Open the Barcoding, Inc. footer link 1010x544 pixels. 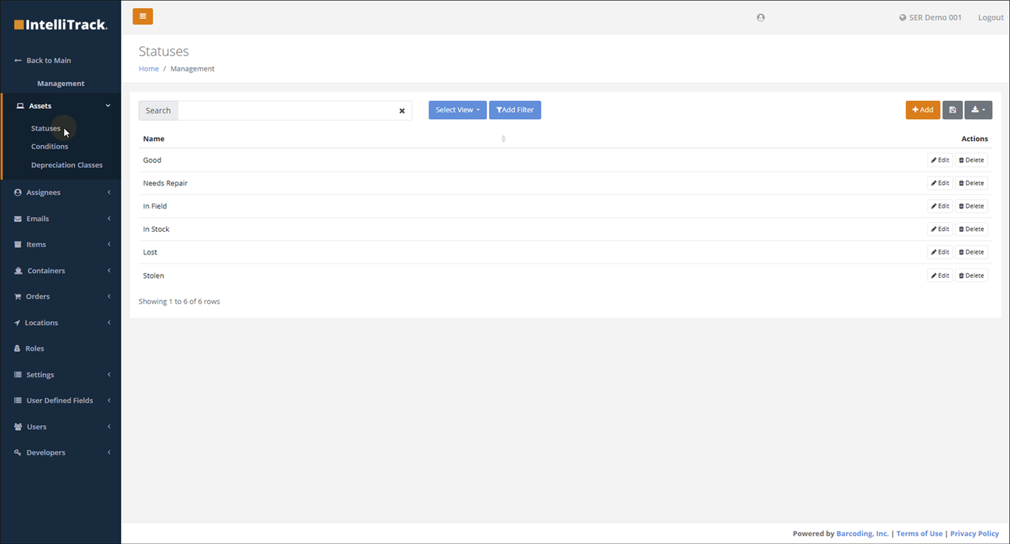(x=862, y=534)
